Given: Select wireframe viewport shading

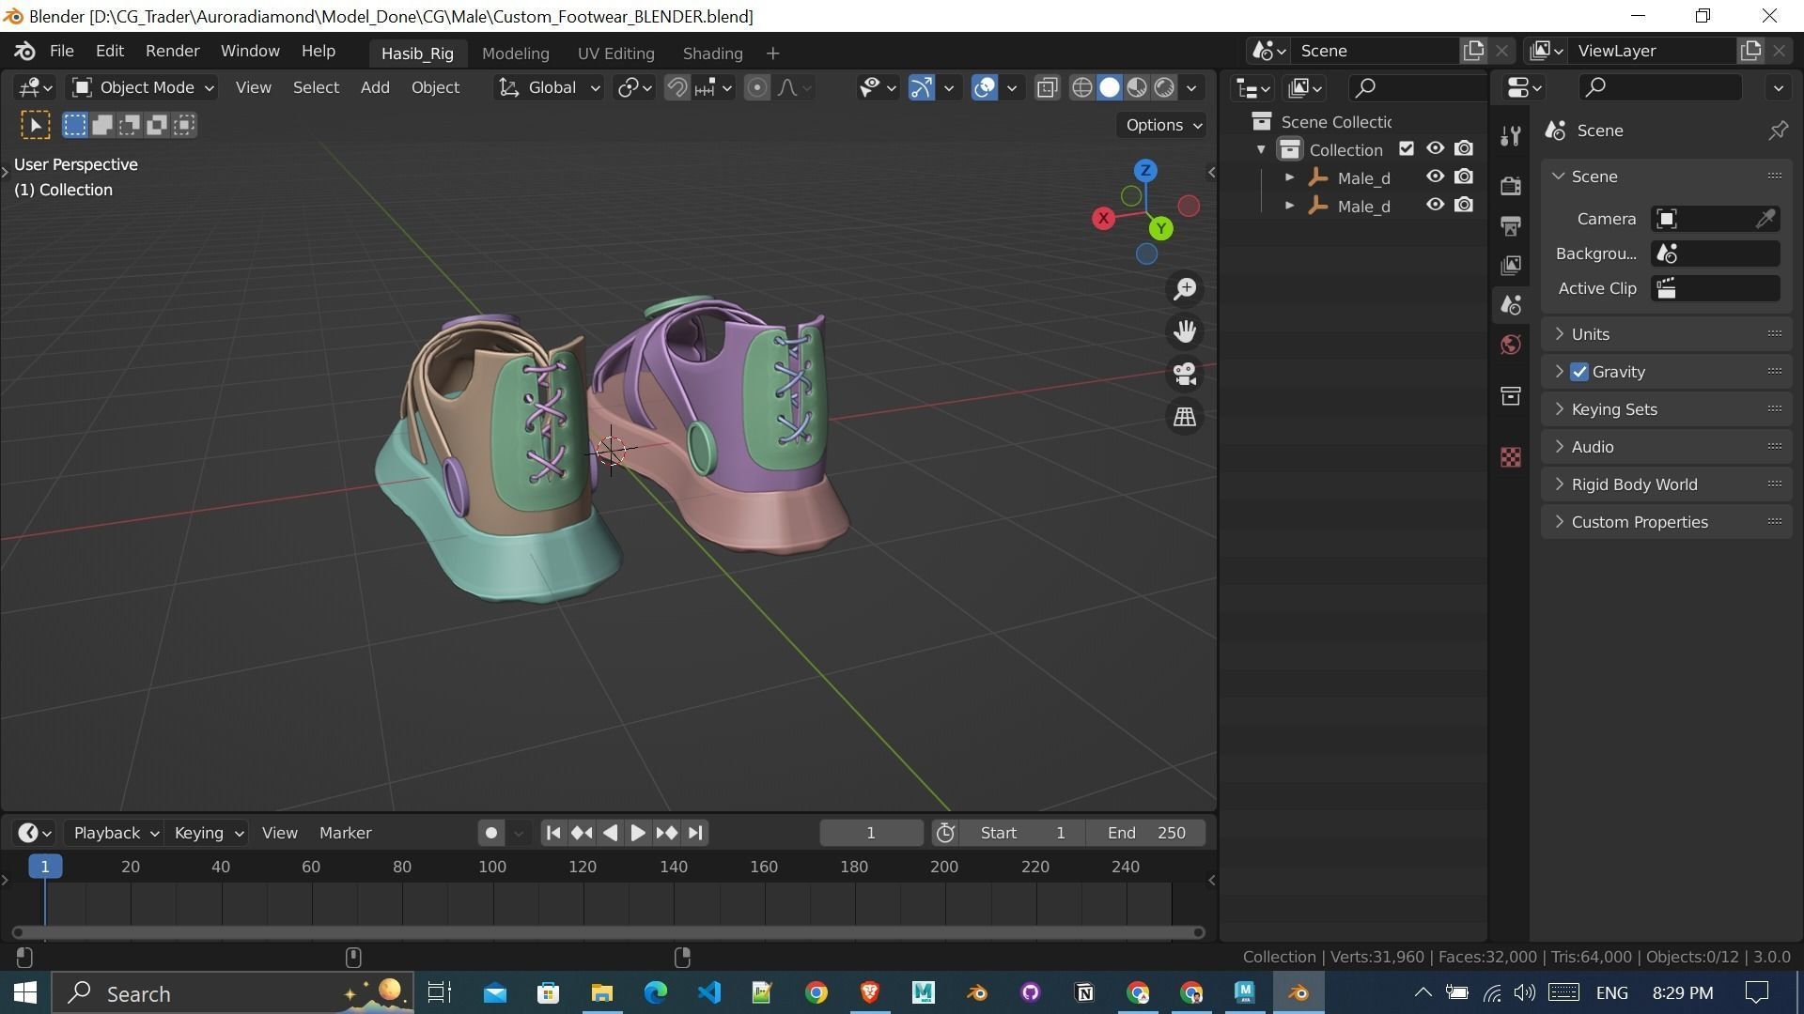Looking at the screenshot, I should point(1082,87).
